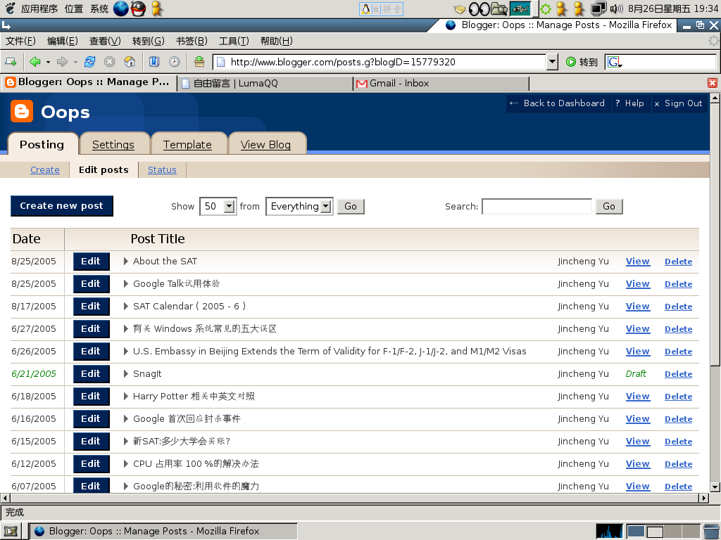This screenshot has height=540, width=721.
Task: Delete the Google Talk试用体验 post
Action: (678, 284)
